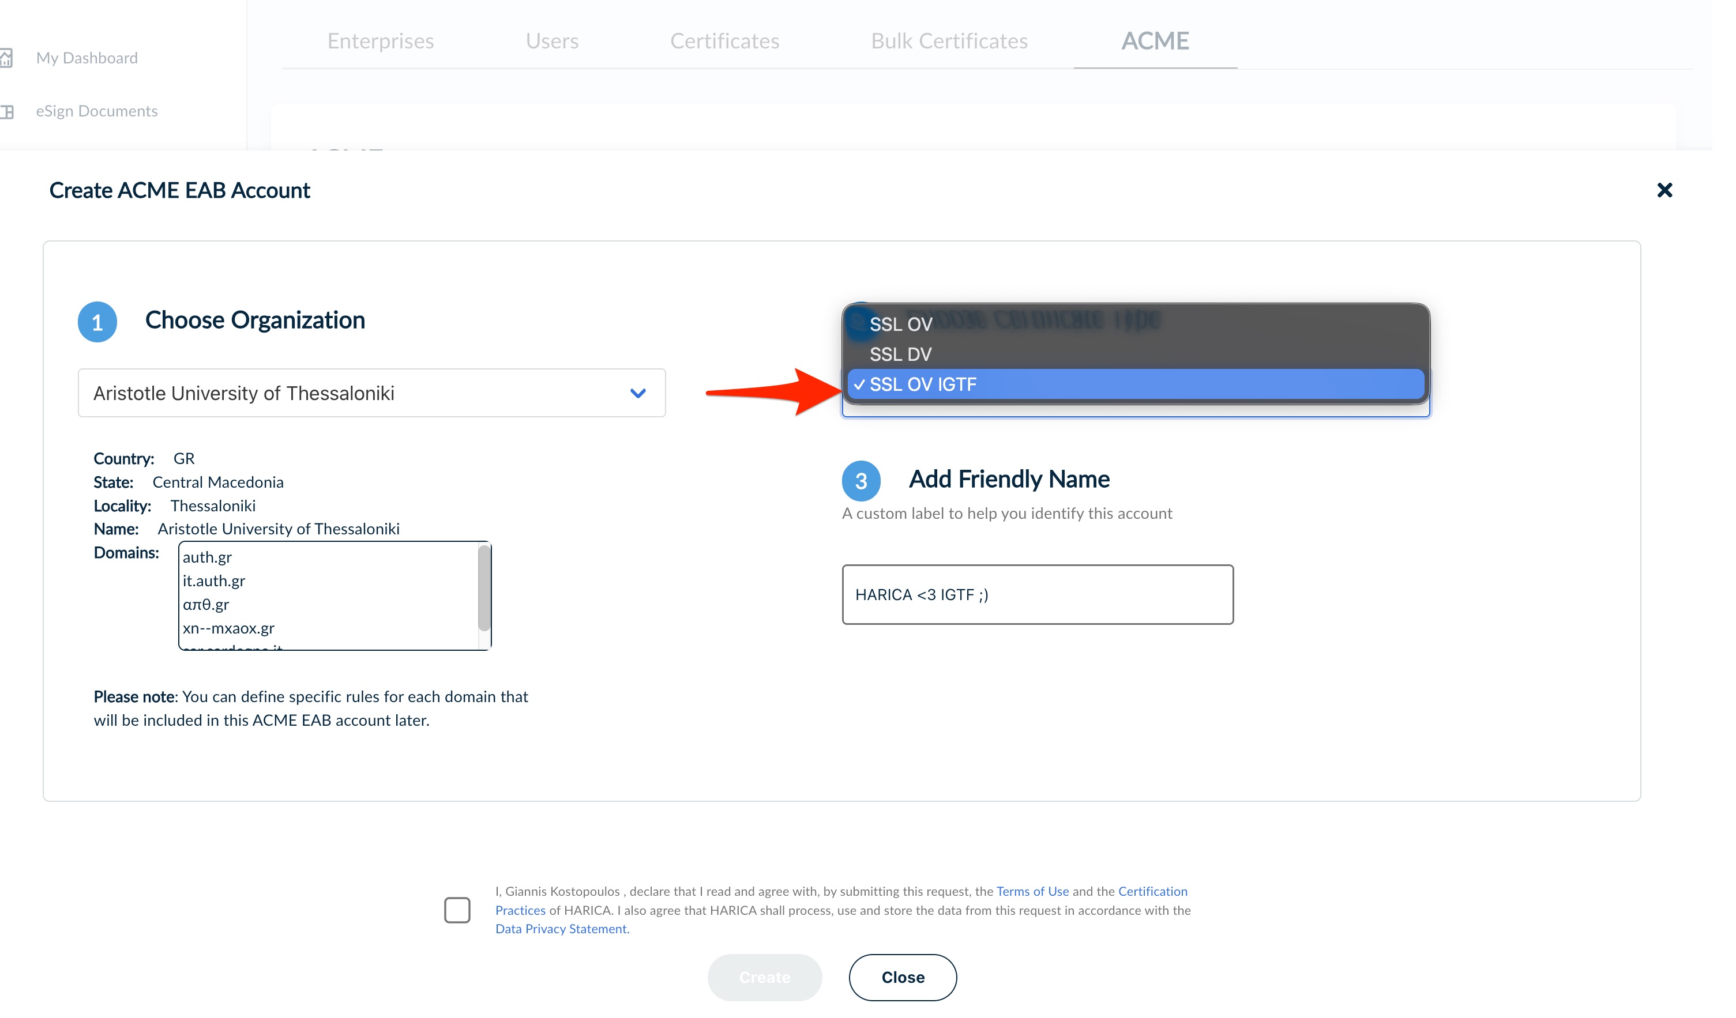
Task: Open the Terms of Use link
Action: pyautogui.click(x=1032, y=891)
